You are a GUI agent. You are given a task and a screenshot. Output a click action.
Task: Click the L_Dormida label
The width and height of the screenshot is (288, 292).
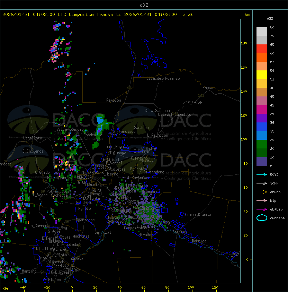tap(197, 241)
